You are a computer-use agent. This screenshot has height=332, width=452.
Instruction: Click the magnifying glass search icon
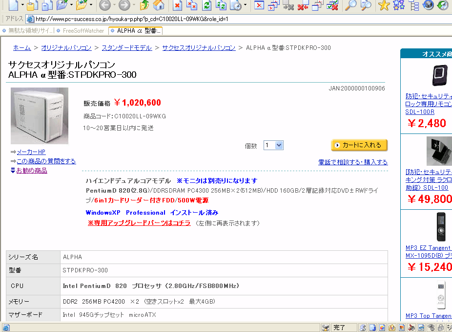350,5
